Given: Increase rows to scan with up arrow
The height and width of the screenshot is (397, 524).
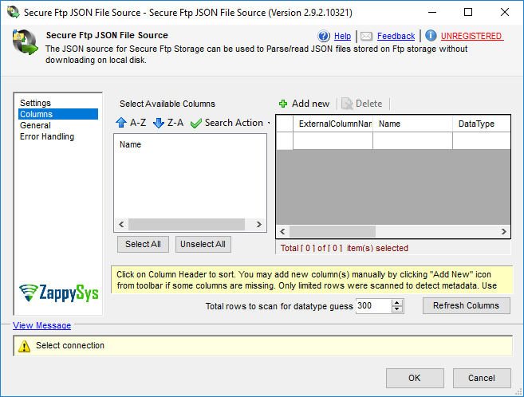Looking at the screenshot, I should pyautogui.click(x=397, y=303).
